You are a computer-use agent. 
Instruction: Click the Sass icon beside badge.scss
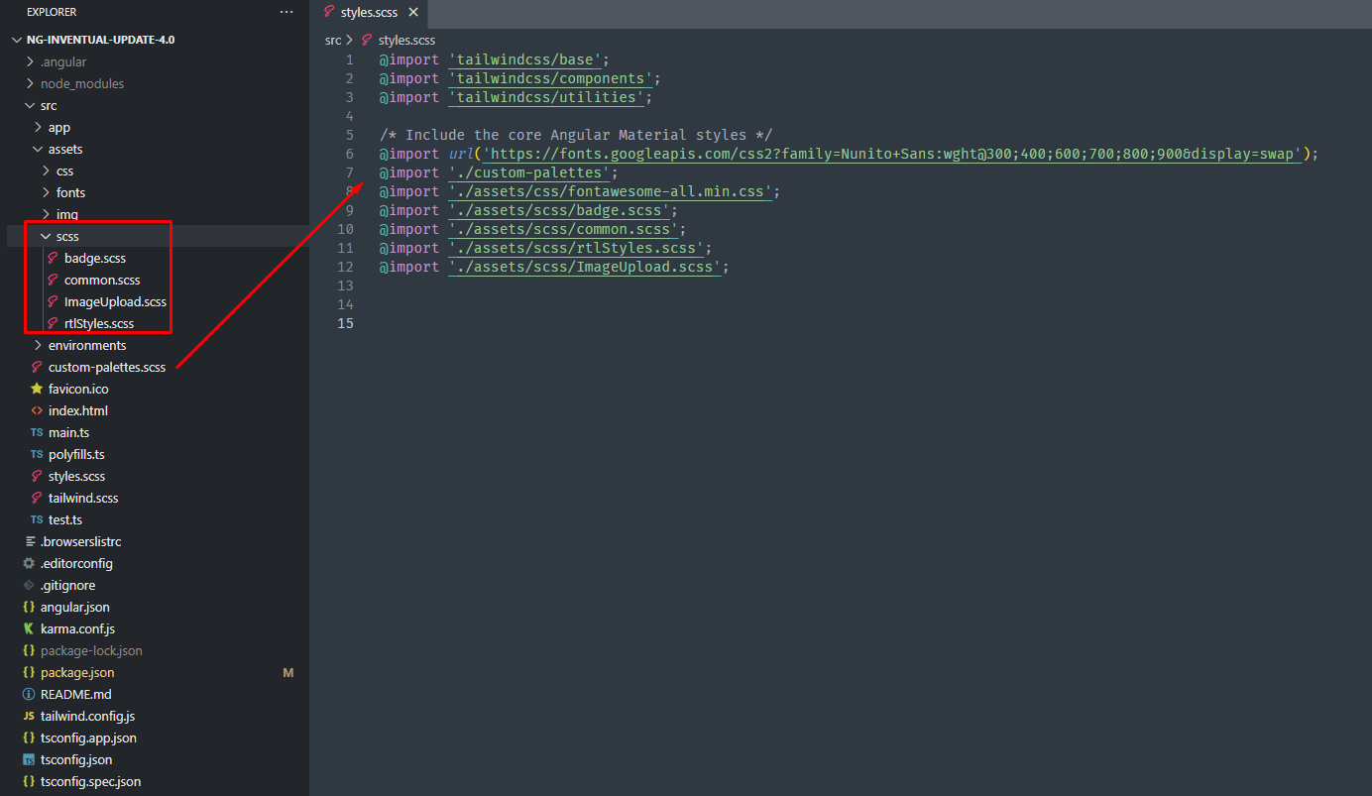[54, 258]
